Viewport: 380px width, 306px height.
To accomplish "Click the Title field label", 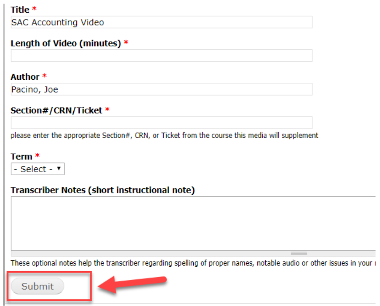I will coord(20,10).
